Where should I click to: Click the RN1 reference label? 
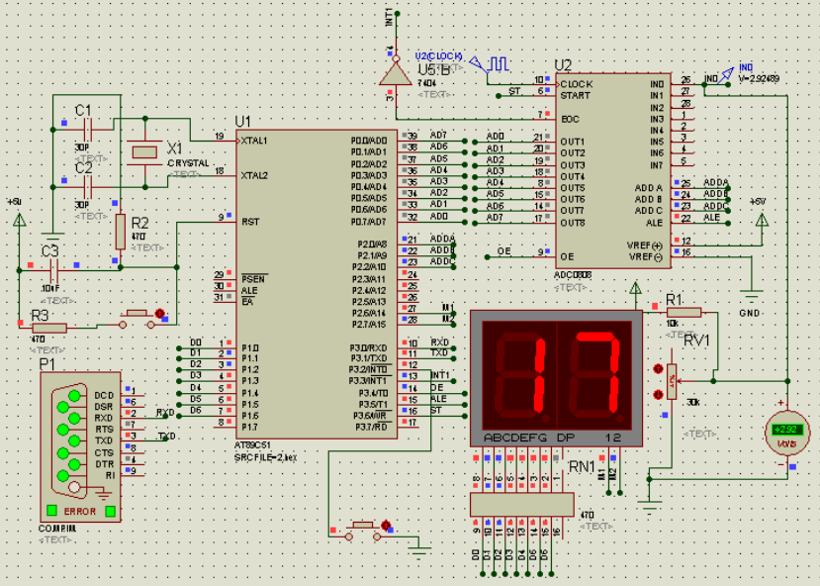[582, 466]
